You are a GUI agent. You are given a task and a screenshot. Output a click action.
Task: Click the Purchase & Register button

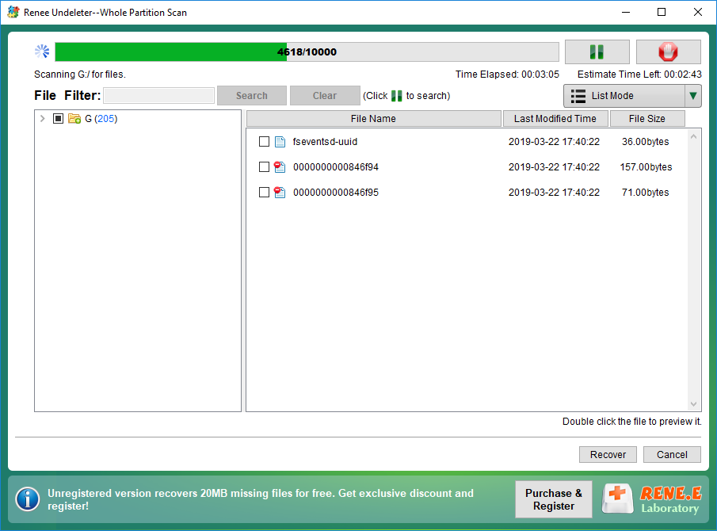click(554, 499)
